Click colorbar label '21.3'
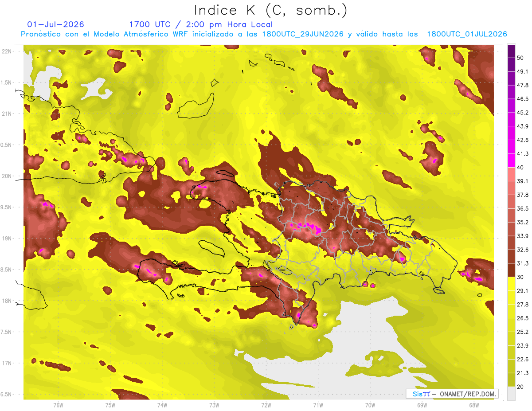 523,373
